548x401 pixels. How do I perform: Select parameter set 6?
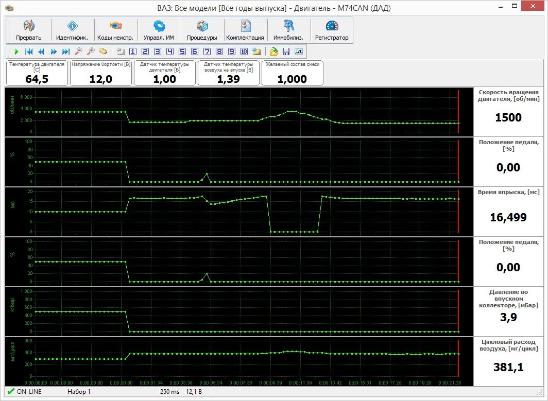(x=195, y=51)
